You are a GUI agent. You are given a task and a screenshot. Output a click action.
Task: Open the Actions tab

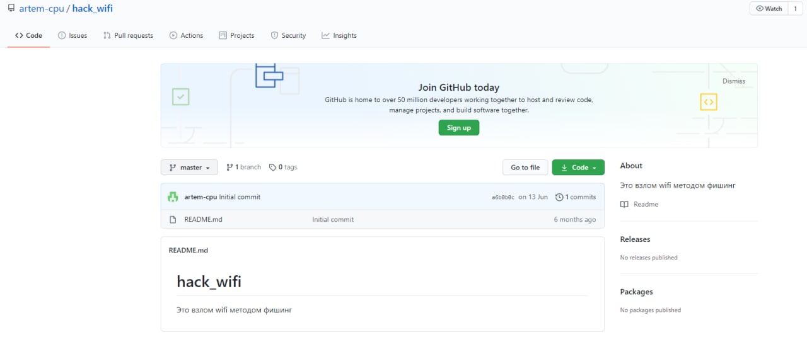pyautogui.click(x=186, y=35)
